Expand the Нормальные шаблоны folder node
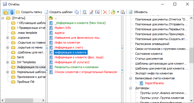194x103 pixels. click(8, 72)
